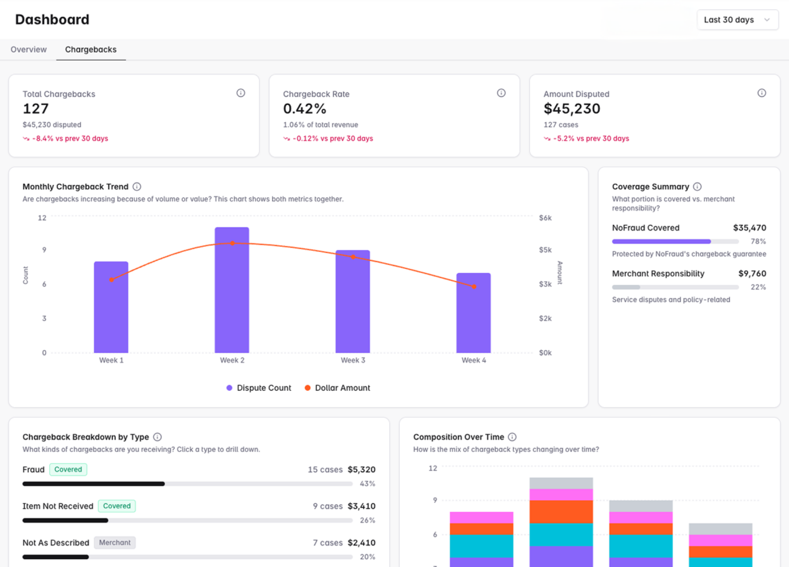Screen dimensions: 789x567
Task: Click the chevron in date range selector
Action: pyautogui.click(x=767, y=20)
